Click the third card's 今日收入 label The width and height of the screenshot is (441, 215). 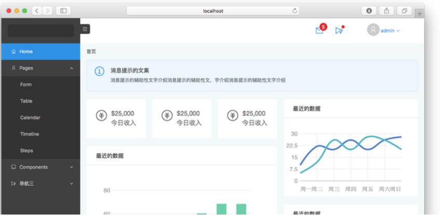pyautogui.click(x=255, y=123)
